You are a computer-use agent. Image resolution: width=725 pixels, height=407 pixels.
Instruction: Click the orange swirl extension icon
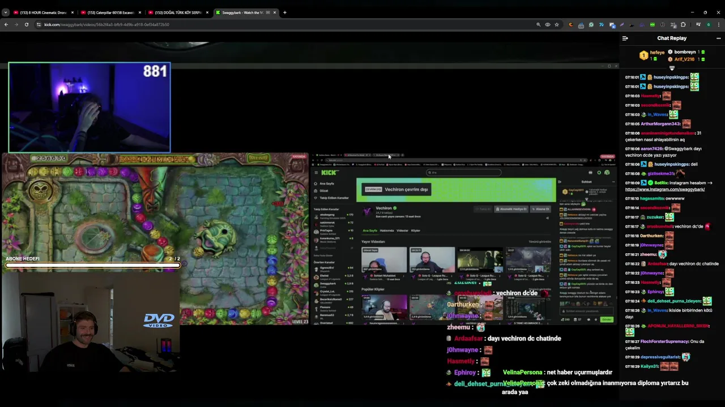pyautogui.click(x=570, y=25)
